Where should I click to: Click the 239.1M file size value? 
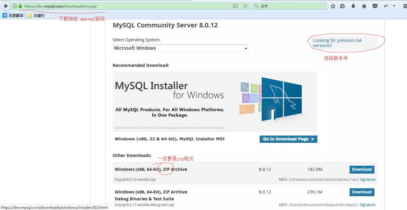point(315,192)
